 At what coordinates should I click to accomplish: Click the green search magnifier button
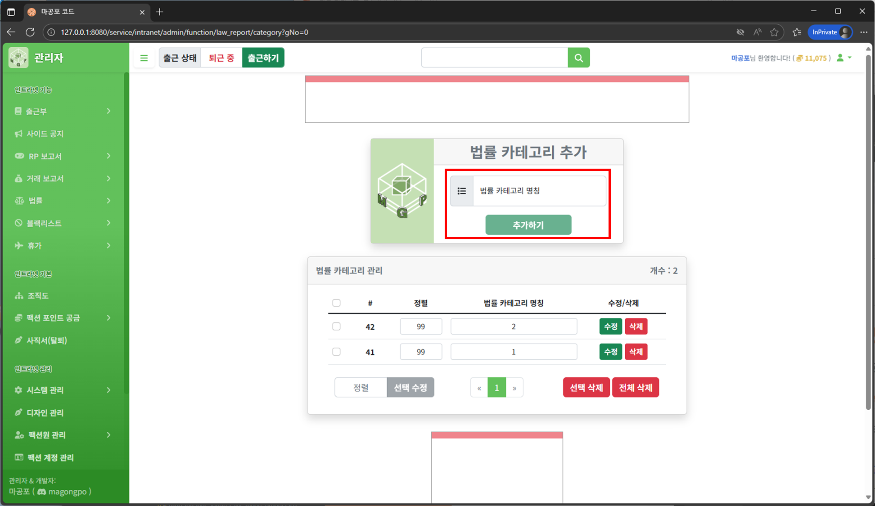click(x=579, y=58)
